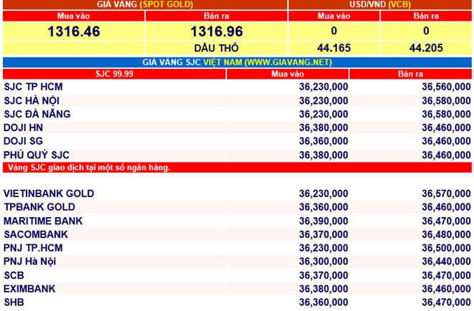Select SJC ĐÀ NẴNG buy price 36,230,000
This screenshot has height=311, width=474.
[323, 114]
